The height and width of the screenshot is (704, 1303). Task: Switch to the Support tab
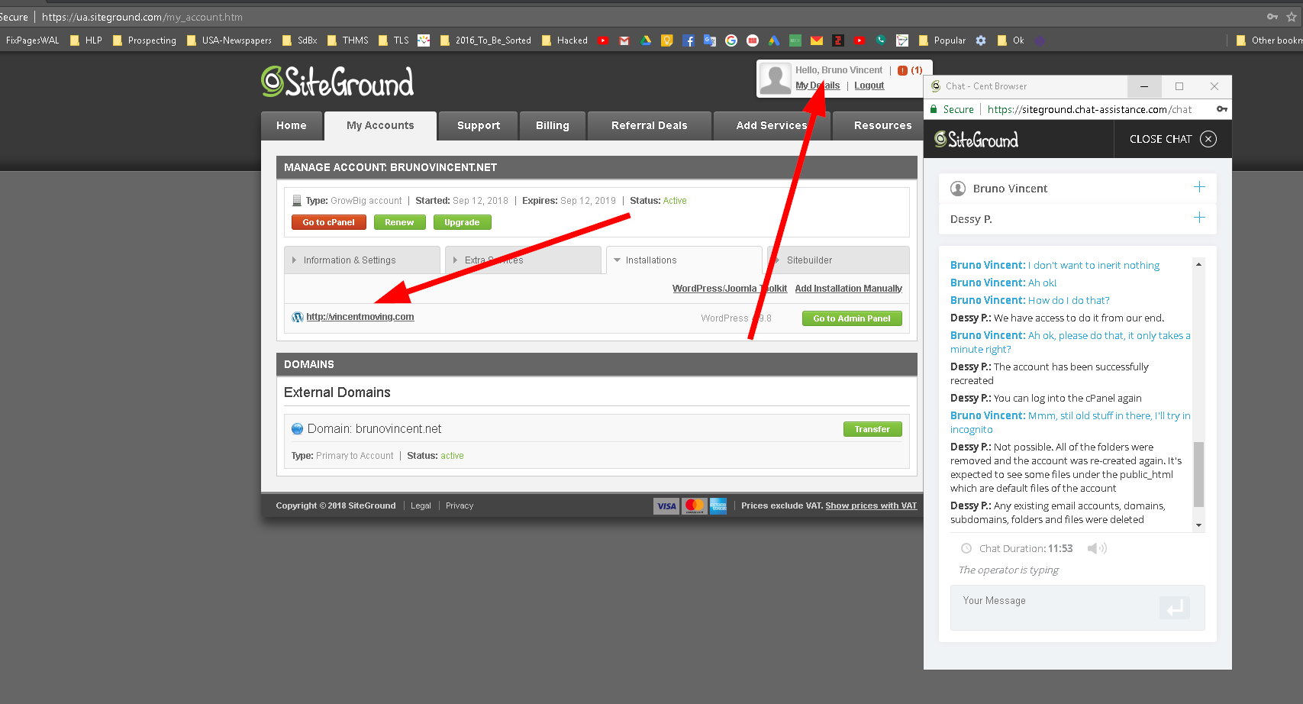pos(479,126)
